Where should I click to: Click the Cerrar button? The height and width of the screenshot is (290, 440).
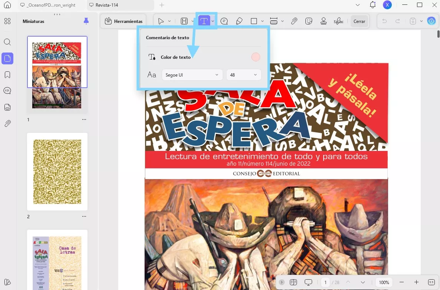(x=359, y=21)
